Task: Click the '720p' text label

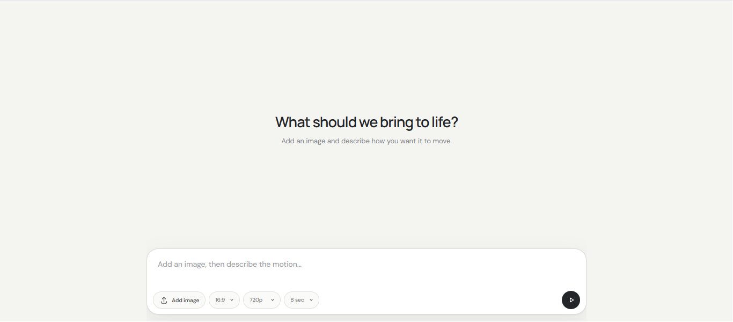Action: 256,300
